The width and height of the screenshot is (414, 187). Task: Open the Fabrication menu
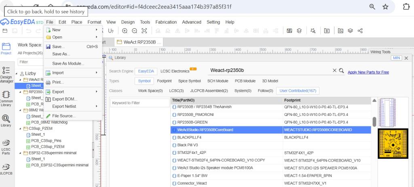(x=166, y=22)
